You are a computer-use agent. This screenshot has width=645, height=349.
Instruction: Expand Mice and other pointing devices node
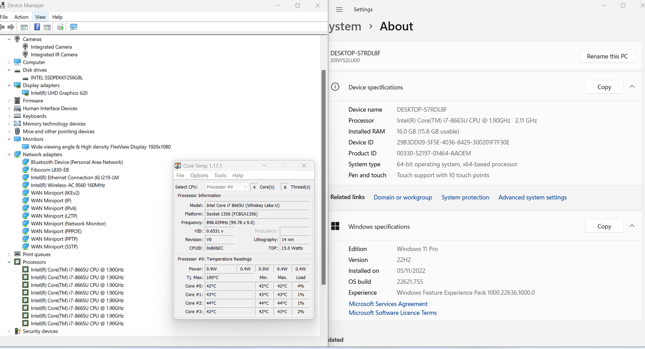9,131
